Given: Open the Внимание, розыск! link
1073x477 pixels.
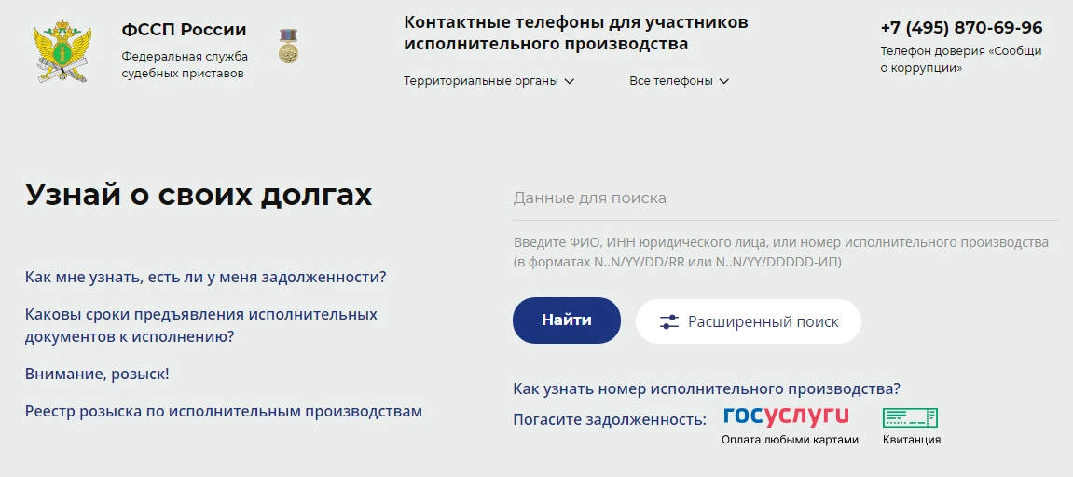Looking at the screenshot, I should [x=97, y=375].
